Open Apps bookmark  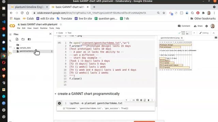(15, 19)
